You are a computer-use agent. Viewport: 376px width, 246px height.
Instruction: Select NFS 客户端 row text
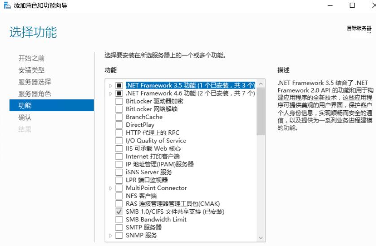click(x=141, y=196)
